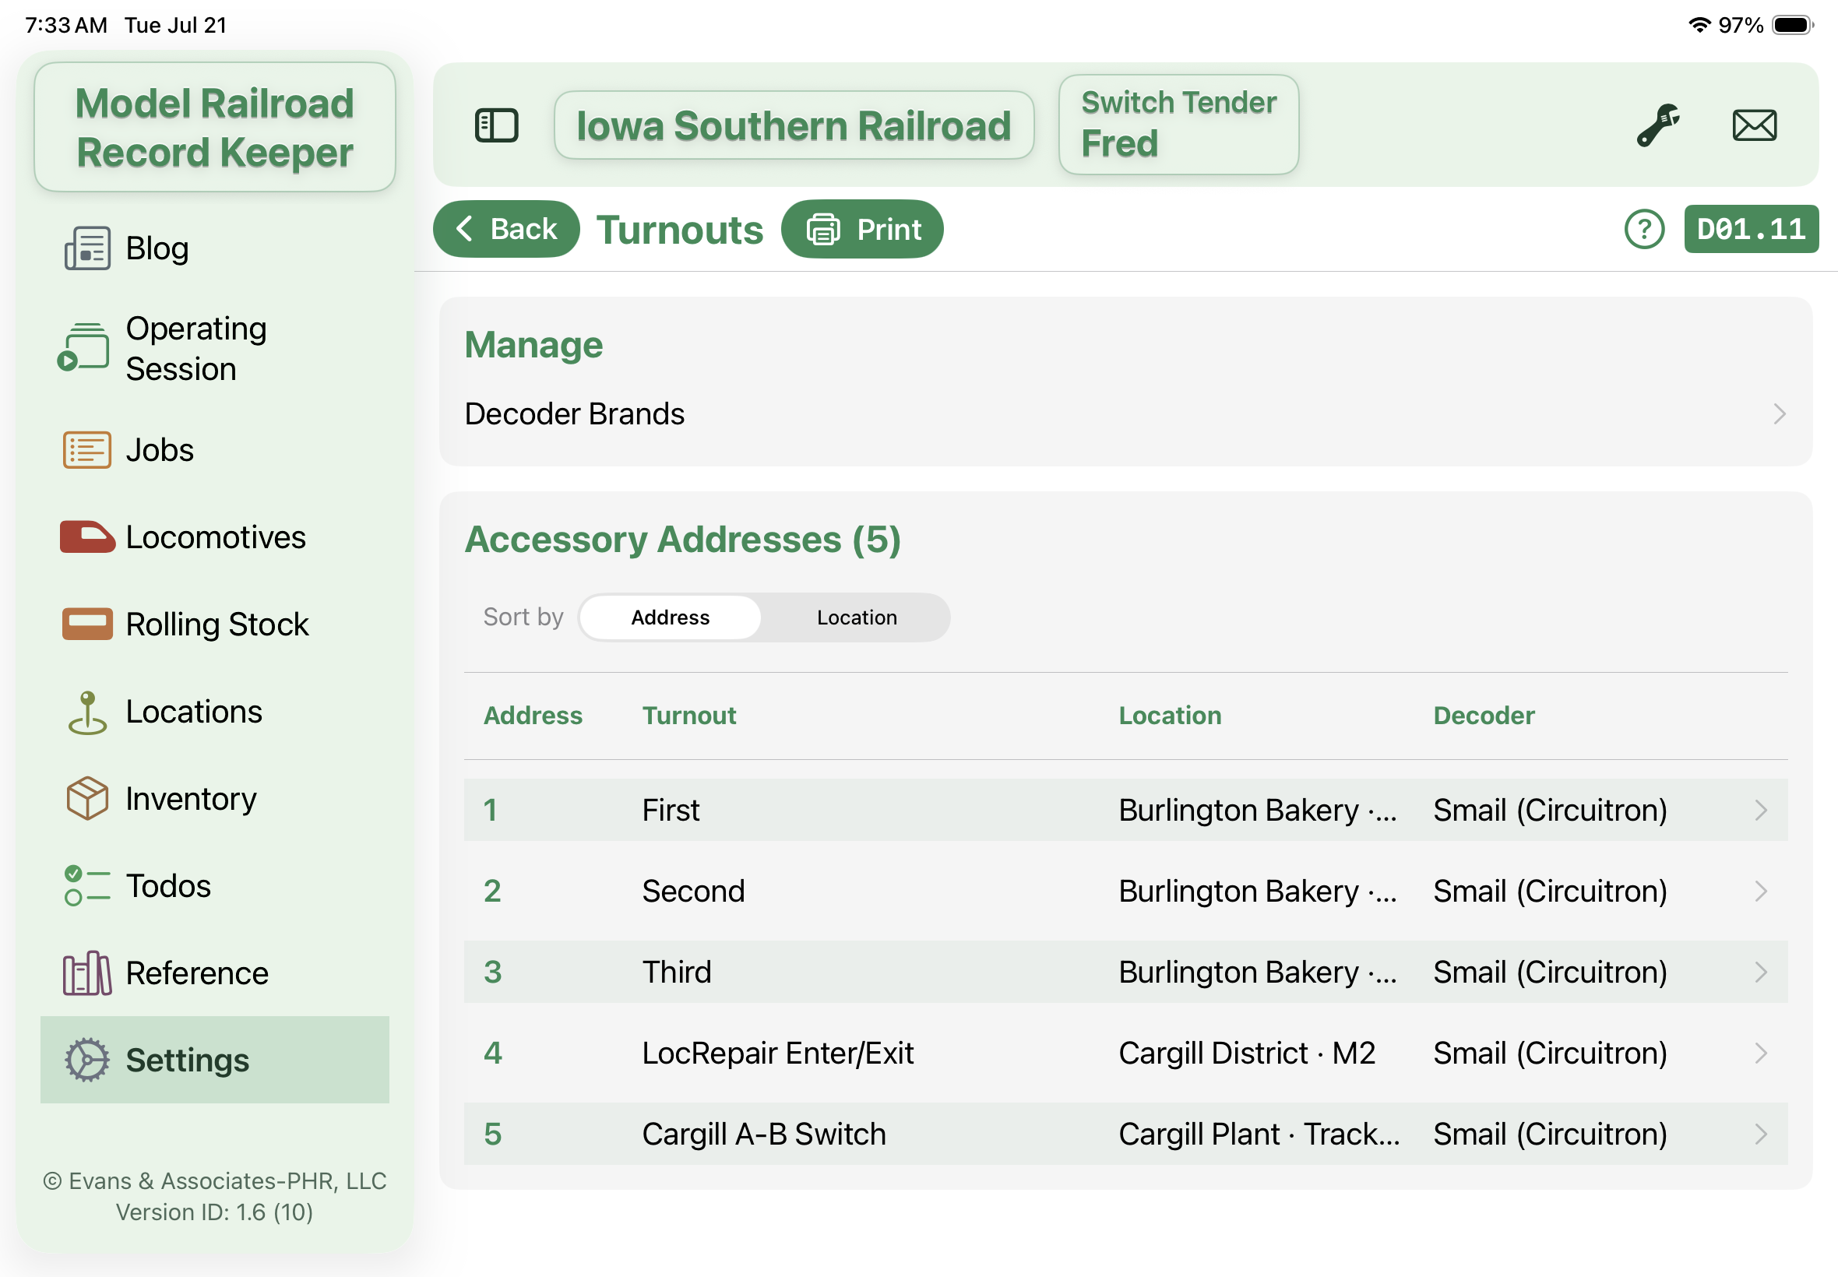
Task: Click the Address column header
Action: coord(533,716)
